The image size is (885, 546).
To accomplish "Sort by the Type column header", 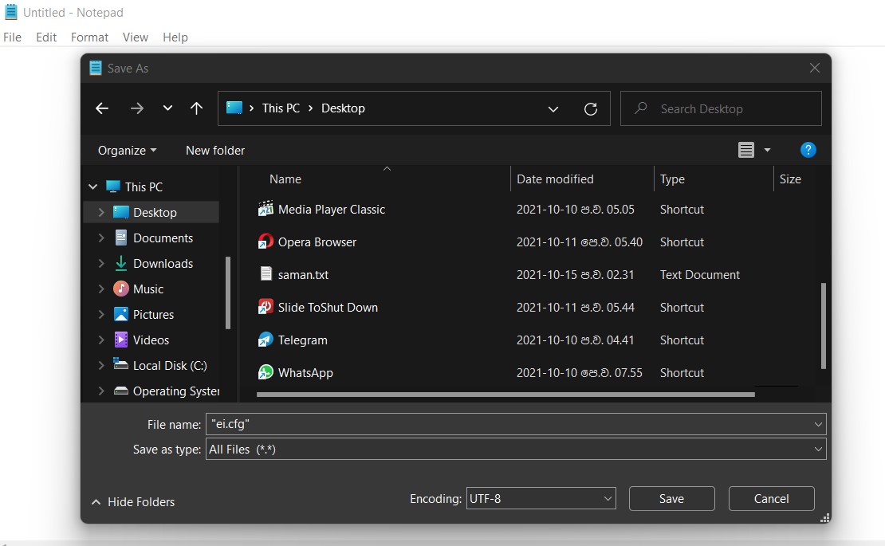I will pyautogui.click(x=672, y=179).
